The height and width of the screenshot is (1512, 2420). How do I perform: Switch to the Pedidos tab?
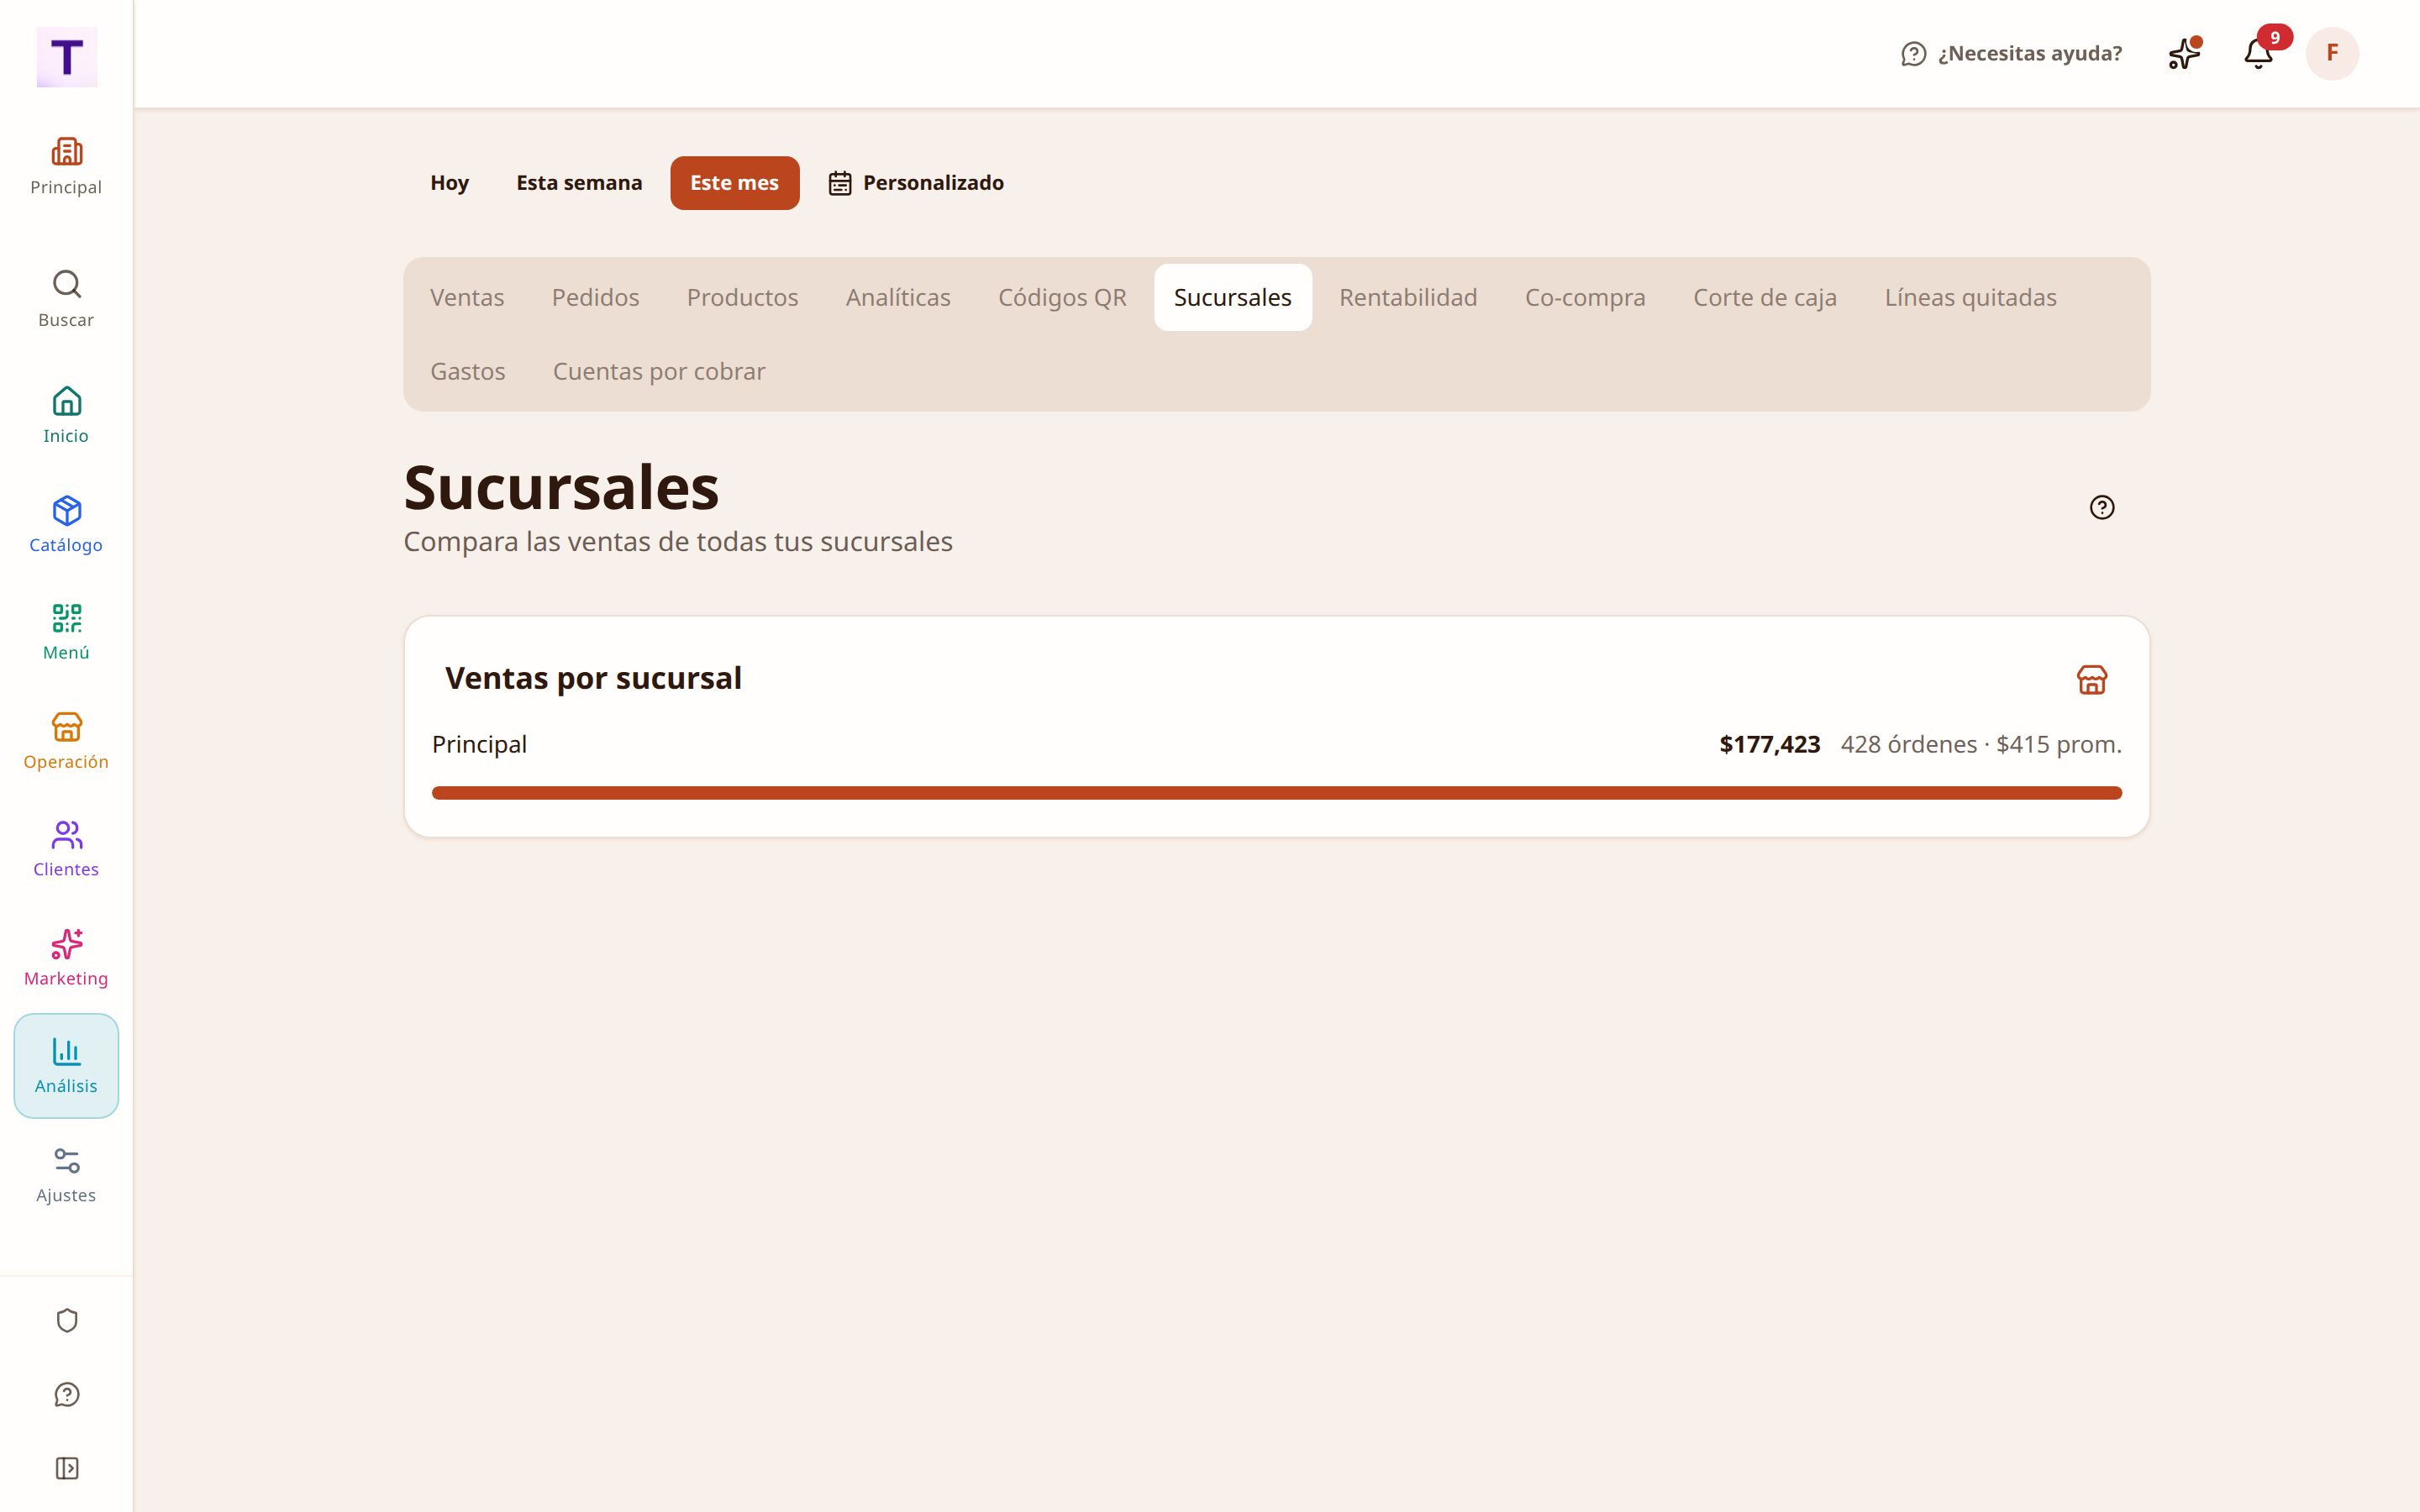pyautogui.click(x=595, y=297)
